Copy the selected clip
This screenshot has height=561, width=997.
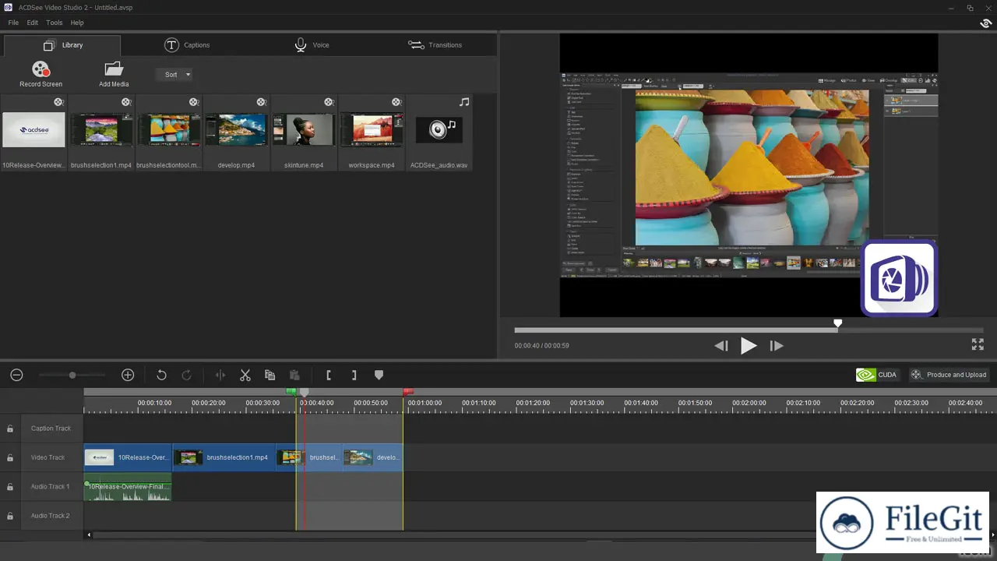click(x=270, y=375)
